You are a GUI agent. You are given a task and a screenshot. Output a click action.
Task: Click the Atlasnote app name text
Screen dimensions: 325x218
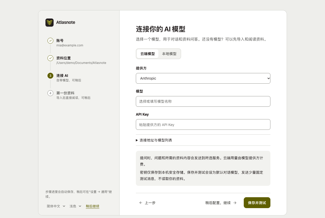click(x=66, y=22)
